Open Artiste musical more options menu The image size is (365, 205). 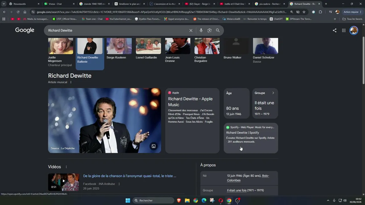[71, 82]
